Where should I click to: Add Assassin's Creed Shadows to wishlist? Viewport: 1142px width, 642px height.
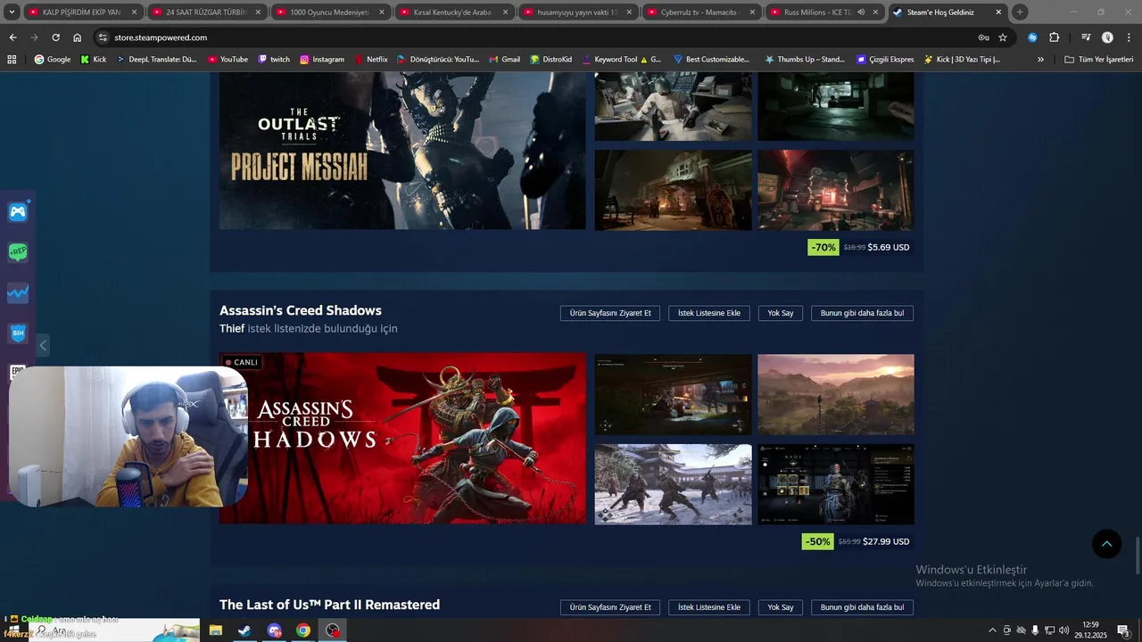point(709,313)
